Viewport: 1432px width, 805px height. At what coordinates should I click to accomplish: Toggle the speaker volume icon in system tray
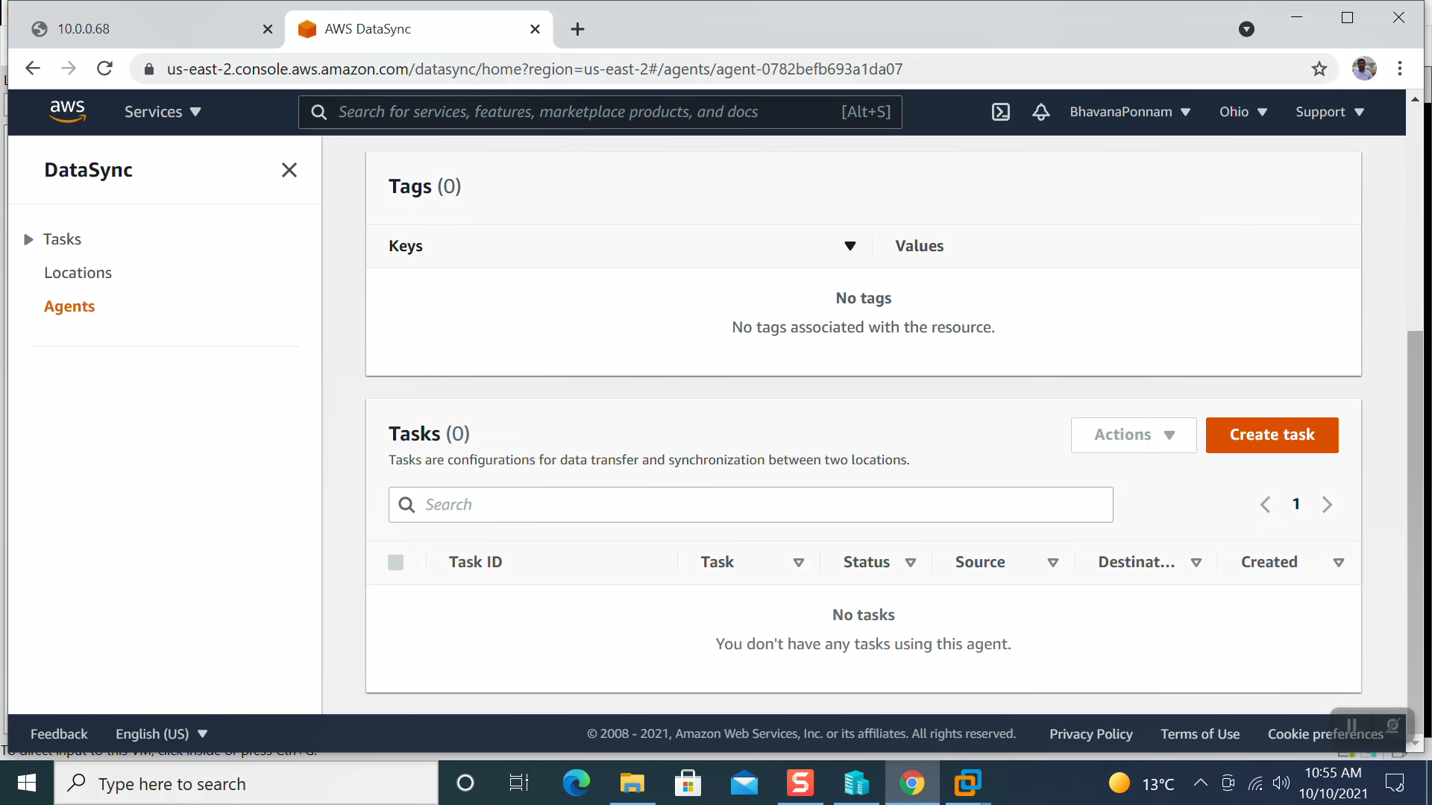coord(1282,783)
